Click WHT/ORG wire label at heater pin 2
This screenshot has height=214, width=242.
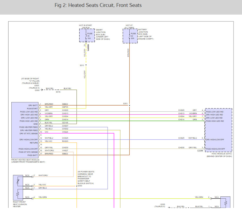pyautogui.click(x=43, y=175)
